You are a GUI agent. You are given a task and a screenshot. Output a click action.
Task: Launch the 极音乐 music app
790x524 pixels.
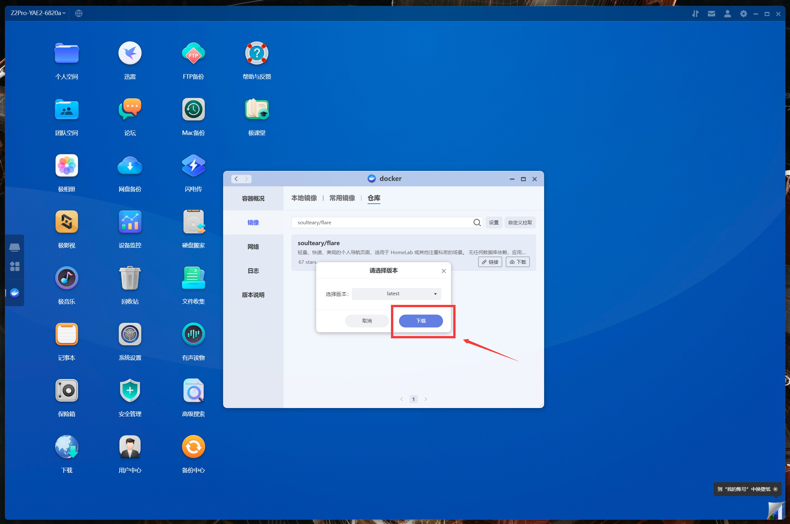point(66,278)
